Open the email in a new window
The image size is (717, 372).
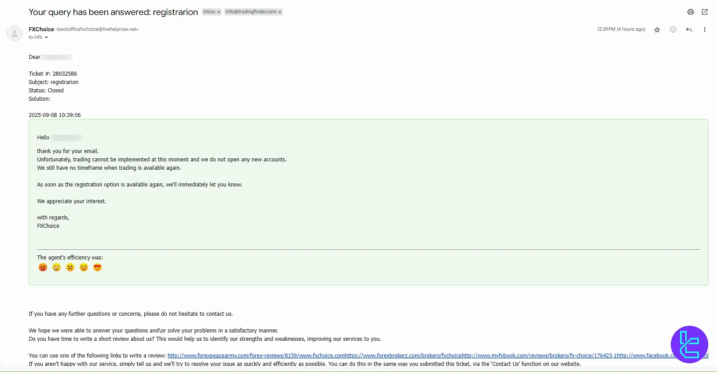pyautogui.click(x=705, y=12)
